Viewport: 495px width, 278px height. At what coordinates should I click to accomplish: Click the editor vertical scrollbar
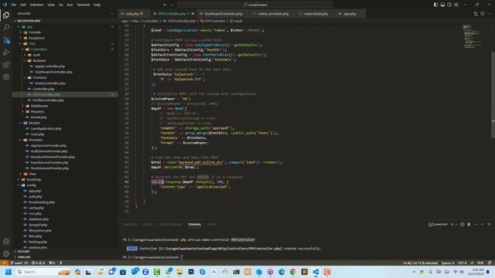[x=493, y=94]
